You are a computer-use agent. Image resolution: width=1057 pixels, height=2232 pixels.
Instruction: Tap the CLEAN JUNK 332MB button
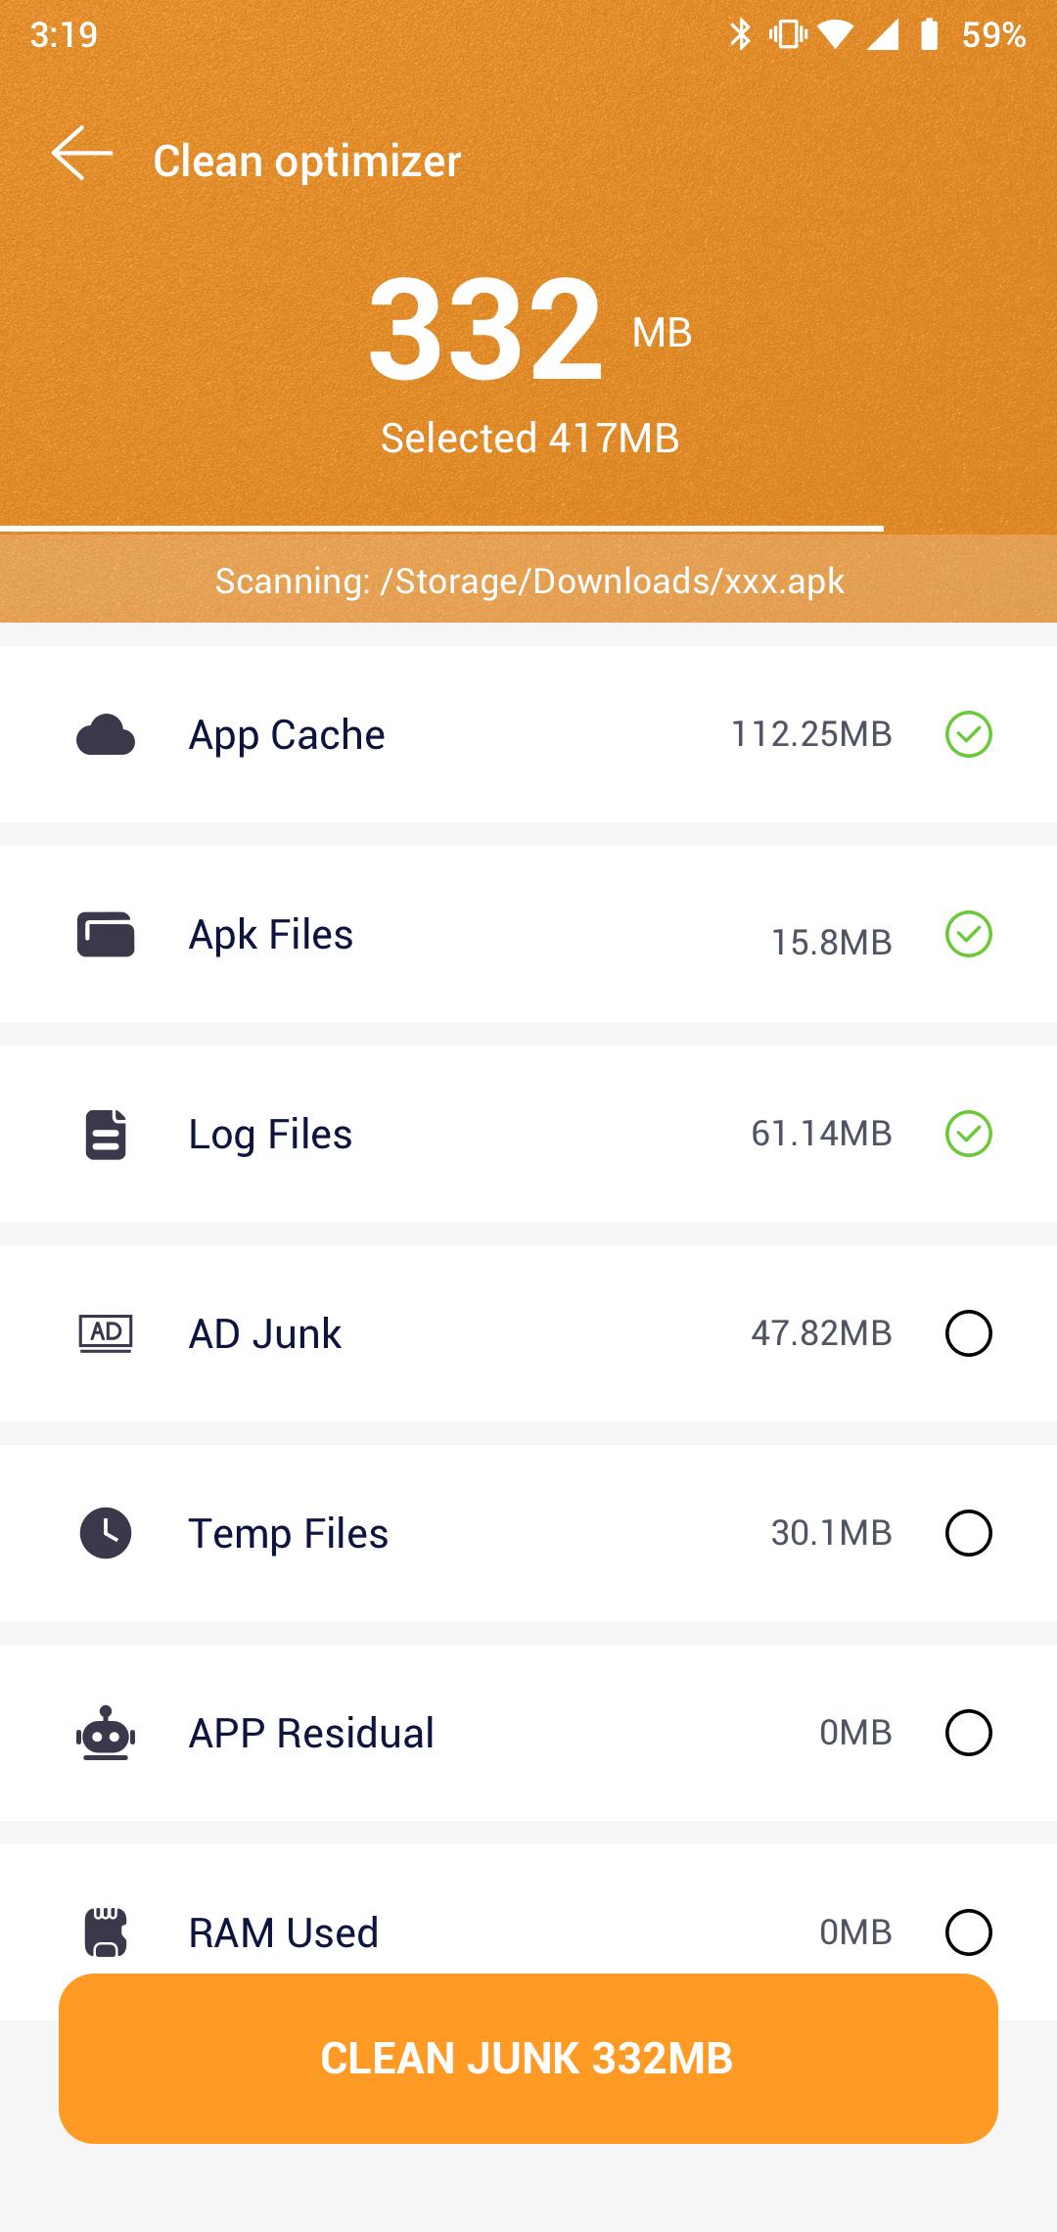[528, 2059]
